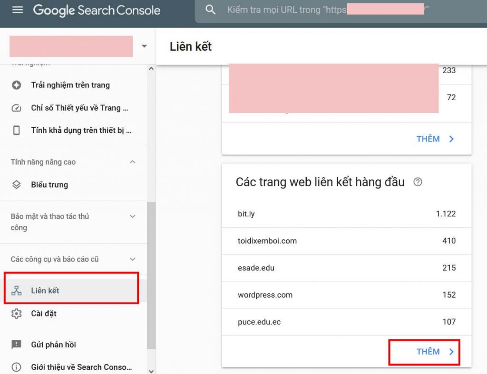Click the 1.122 link count value
The height and width of the screenshot is (374, 487).
pos(446,214)
